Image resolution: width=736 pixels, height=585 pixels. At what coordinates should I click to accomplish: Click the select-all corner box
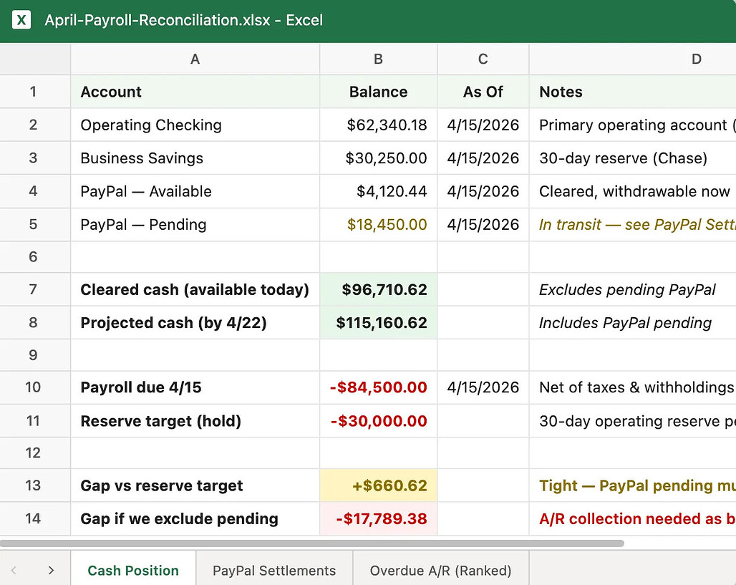[x=35, y=59]
